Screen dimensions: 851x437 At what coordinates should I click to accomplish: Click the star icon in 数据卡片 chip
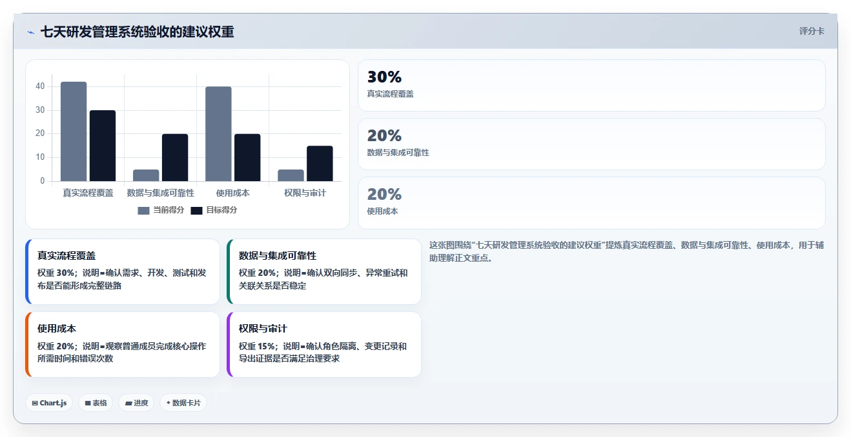[169, 403]
